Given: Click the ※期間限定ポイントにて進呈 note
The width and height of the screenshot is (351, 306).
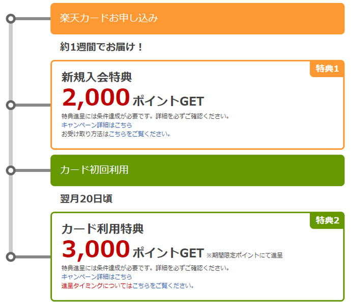Looking at the screenshot, I should click(x=245, y=256).
